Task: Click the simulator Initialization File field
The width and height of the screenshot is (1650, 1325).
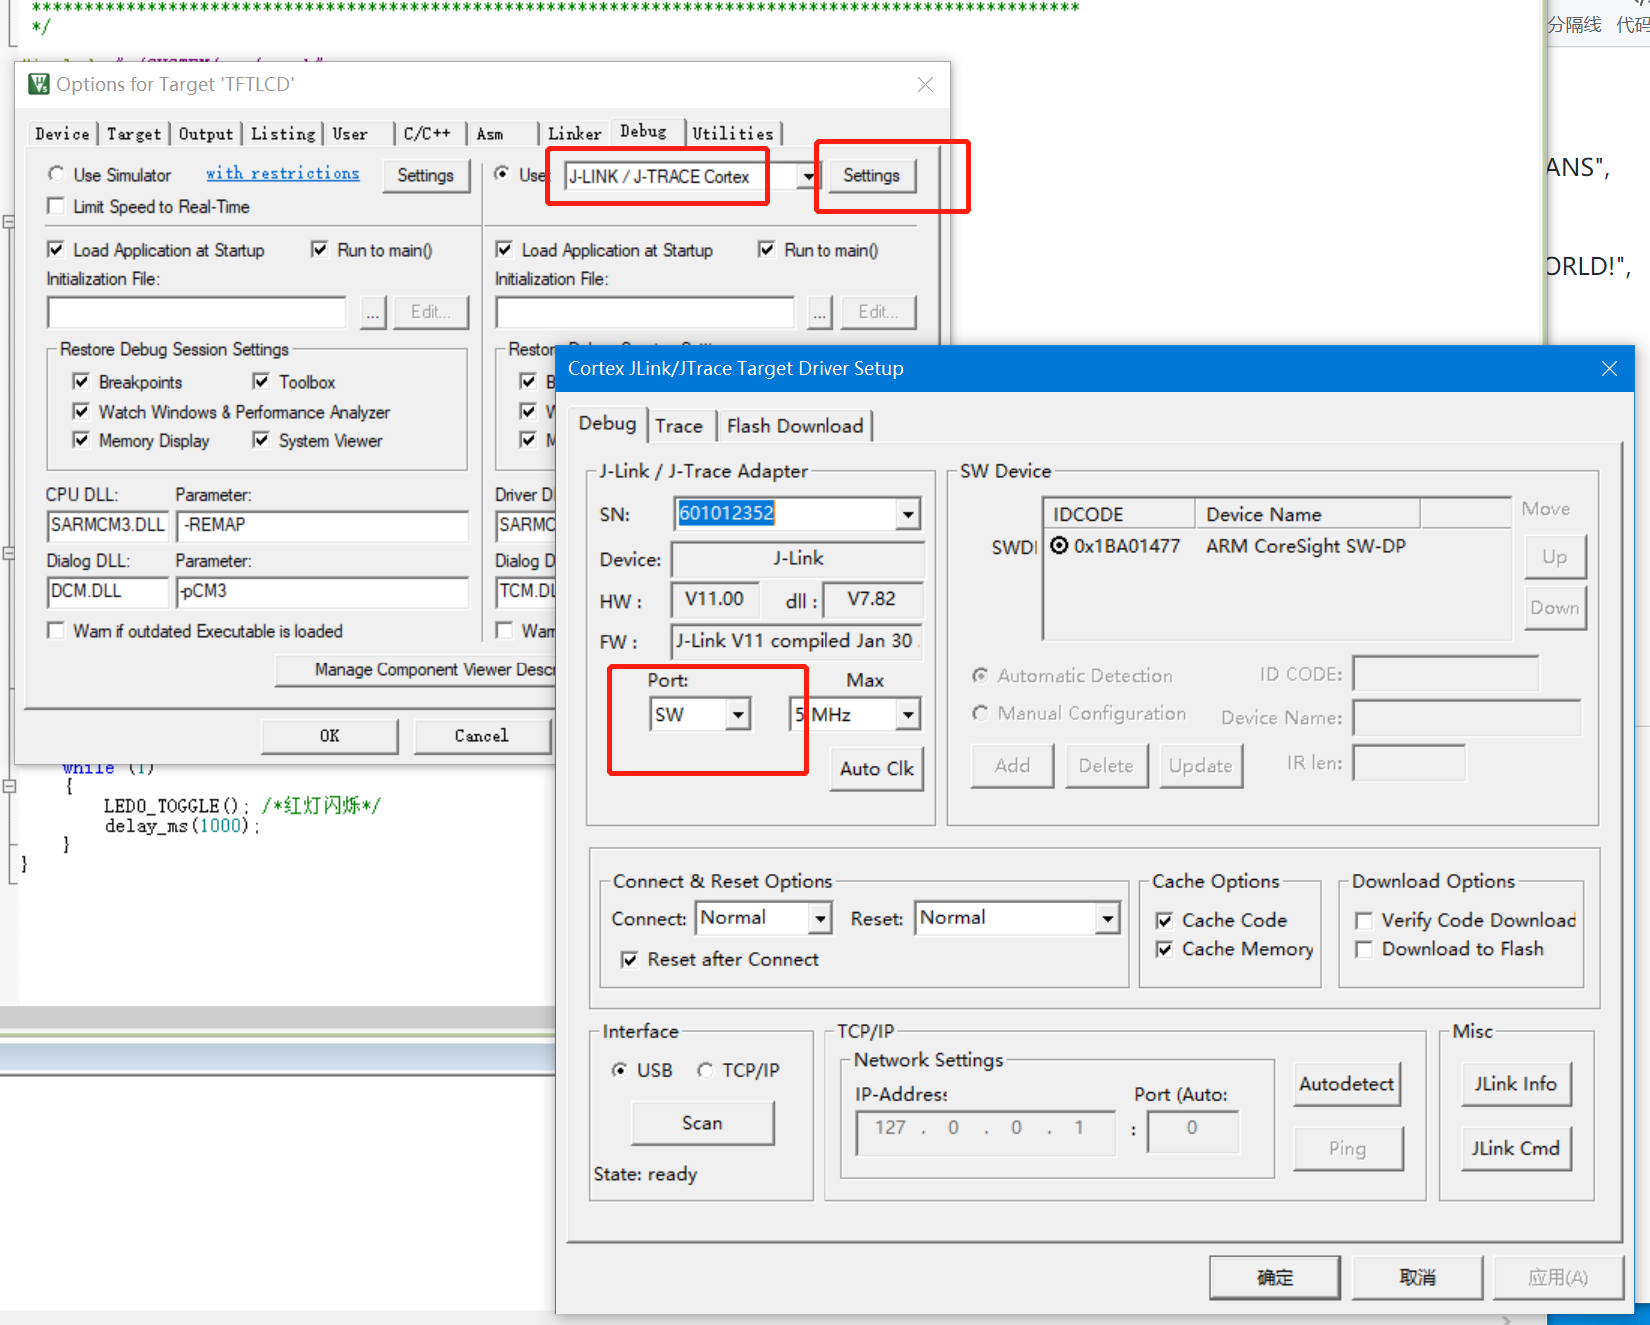Action: pos(196,312)
